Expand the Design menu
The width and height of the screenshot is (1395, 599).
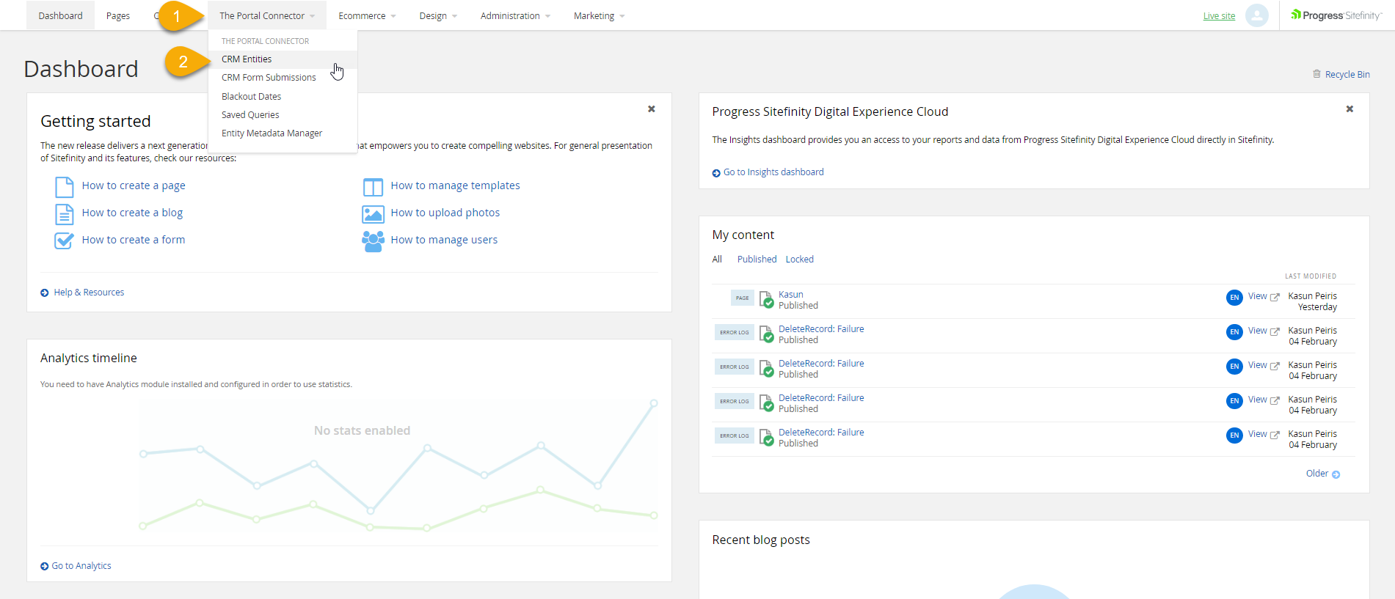[438, 15]
